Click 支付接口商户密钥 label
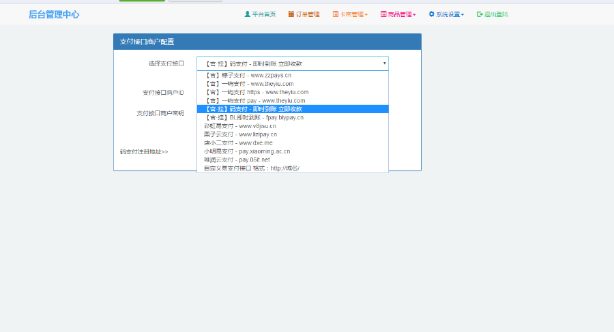The width and height of the screenshot is (614, 332). [160, 113]
